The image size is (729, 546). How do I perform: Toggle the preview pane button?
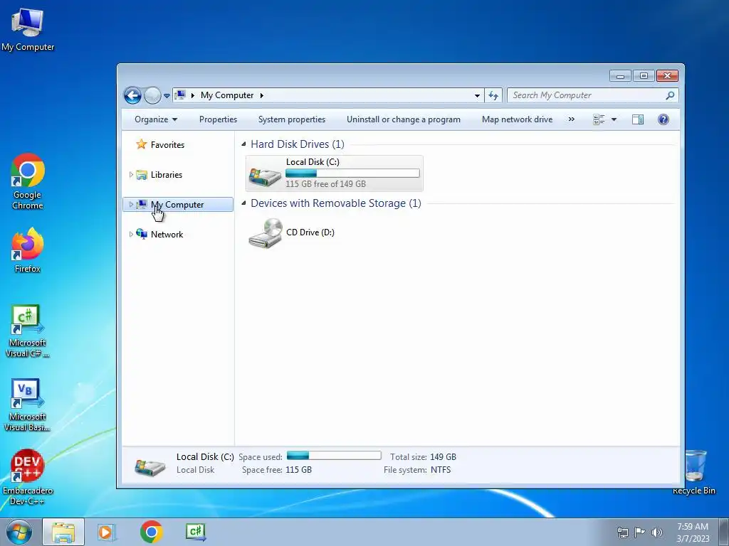(x=638, y=119)
